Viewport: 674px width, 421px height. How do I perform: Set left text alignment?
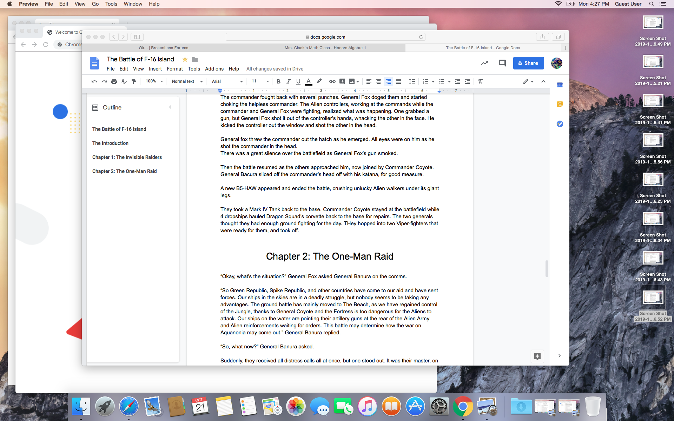(369, 81)
